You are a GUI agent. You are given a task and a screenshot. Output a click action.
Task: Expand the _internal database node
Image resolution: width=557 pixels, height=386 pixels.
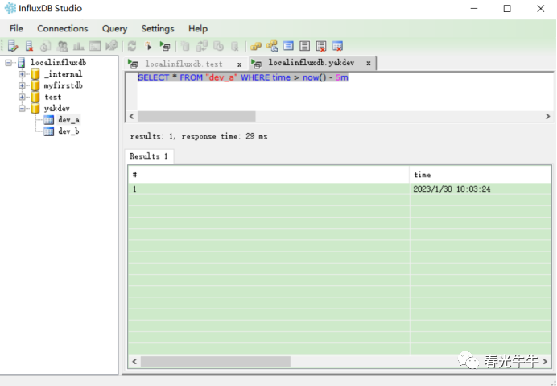click(22, 74)
